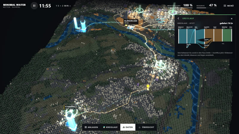Open the MENÜ hamburger menu
Screen dimensions: 239x134
[229, 6]
